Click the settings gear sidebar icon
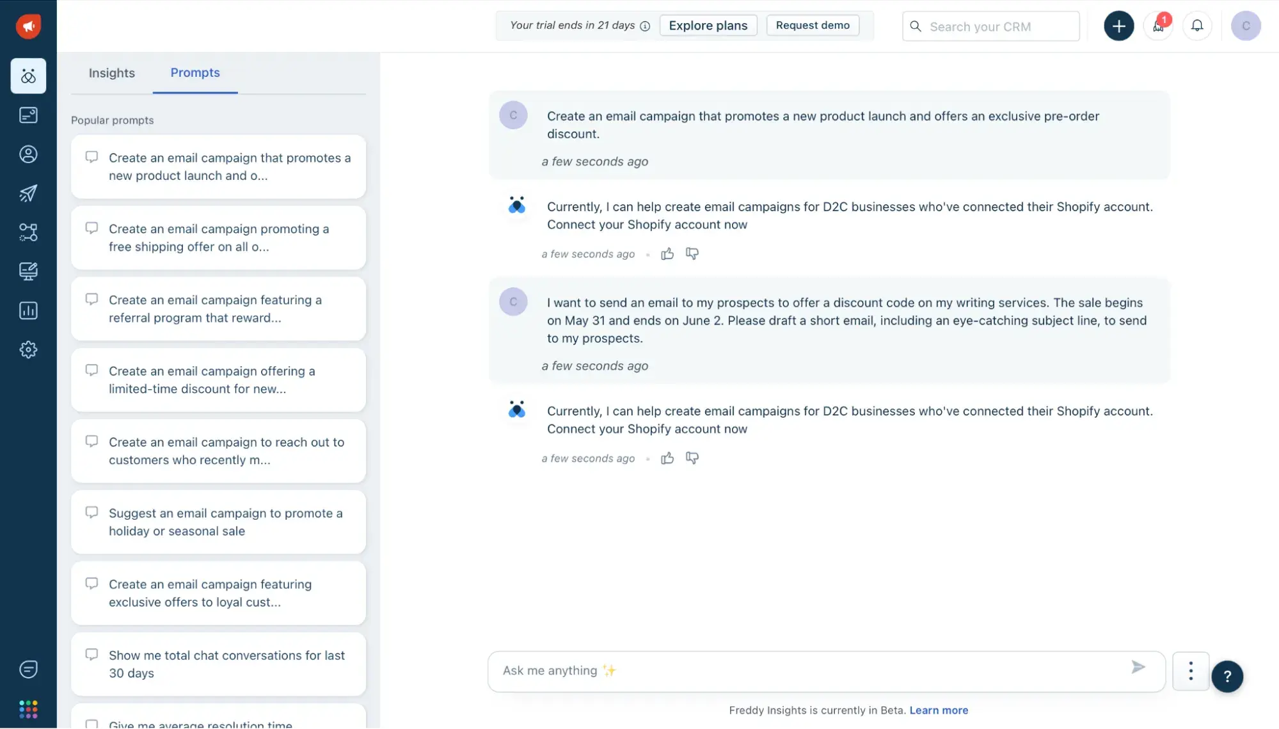This screenshot has width=1279, height=729. (x=29, y=349)
